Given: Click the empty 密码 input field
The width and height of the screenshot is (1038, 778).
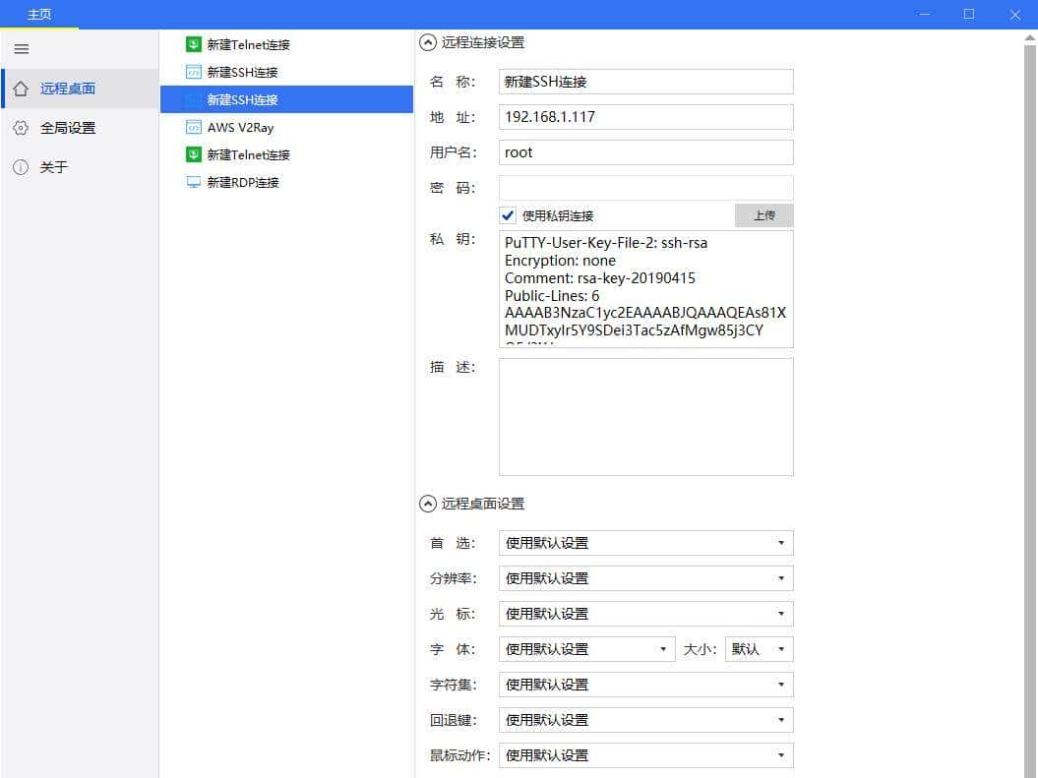Looking at the screenshot, I should click(x=645, y=187).
